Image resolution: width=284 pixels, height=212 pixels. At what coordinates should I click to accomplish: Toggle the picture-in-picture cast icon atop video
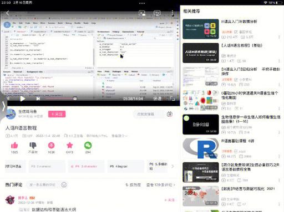(142, 13)
